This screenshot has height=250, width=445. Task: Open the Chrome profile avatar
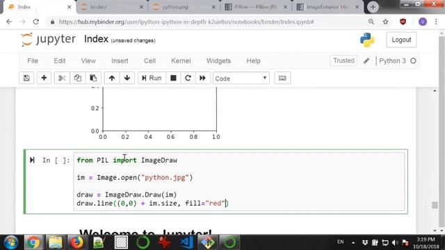pyautogui.click(x=423, y=22)
